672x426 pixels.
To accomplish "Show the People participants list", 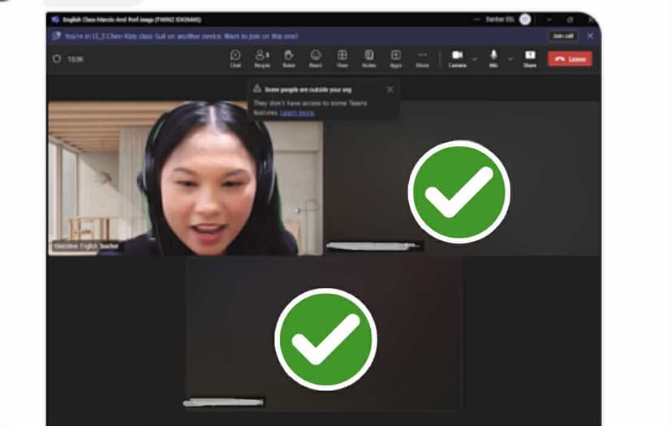I will coord(262,58).
